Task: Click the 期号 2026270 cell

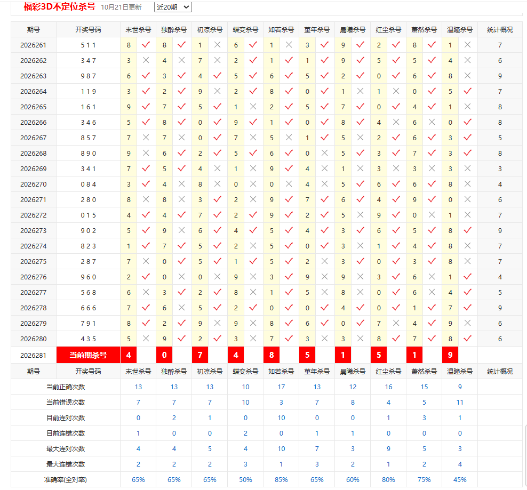Action: 33,184
